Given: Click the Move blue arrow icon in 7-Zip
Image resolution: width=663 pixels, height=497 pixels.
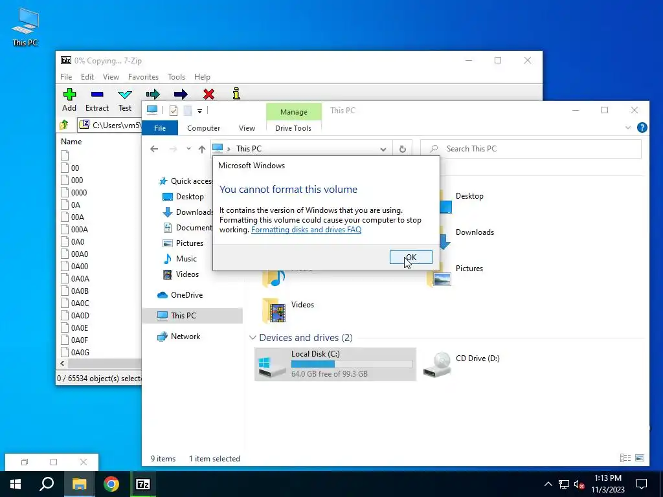Looking at the screenshot, I should [181, 94].
